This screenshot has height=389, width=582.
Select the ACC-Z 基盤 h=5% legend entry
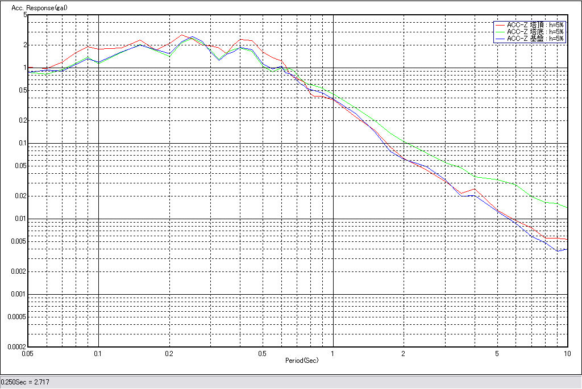click(x=535, y=39)
